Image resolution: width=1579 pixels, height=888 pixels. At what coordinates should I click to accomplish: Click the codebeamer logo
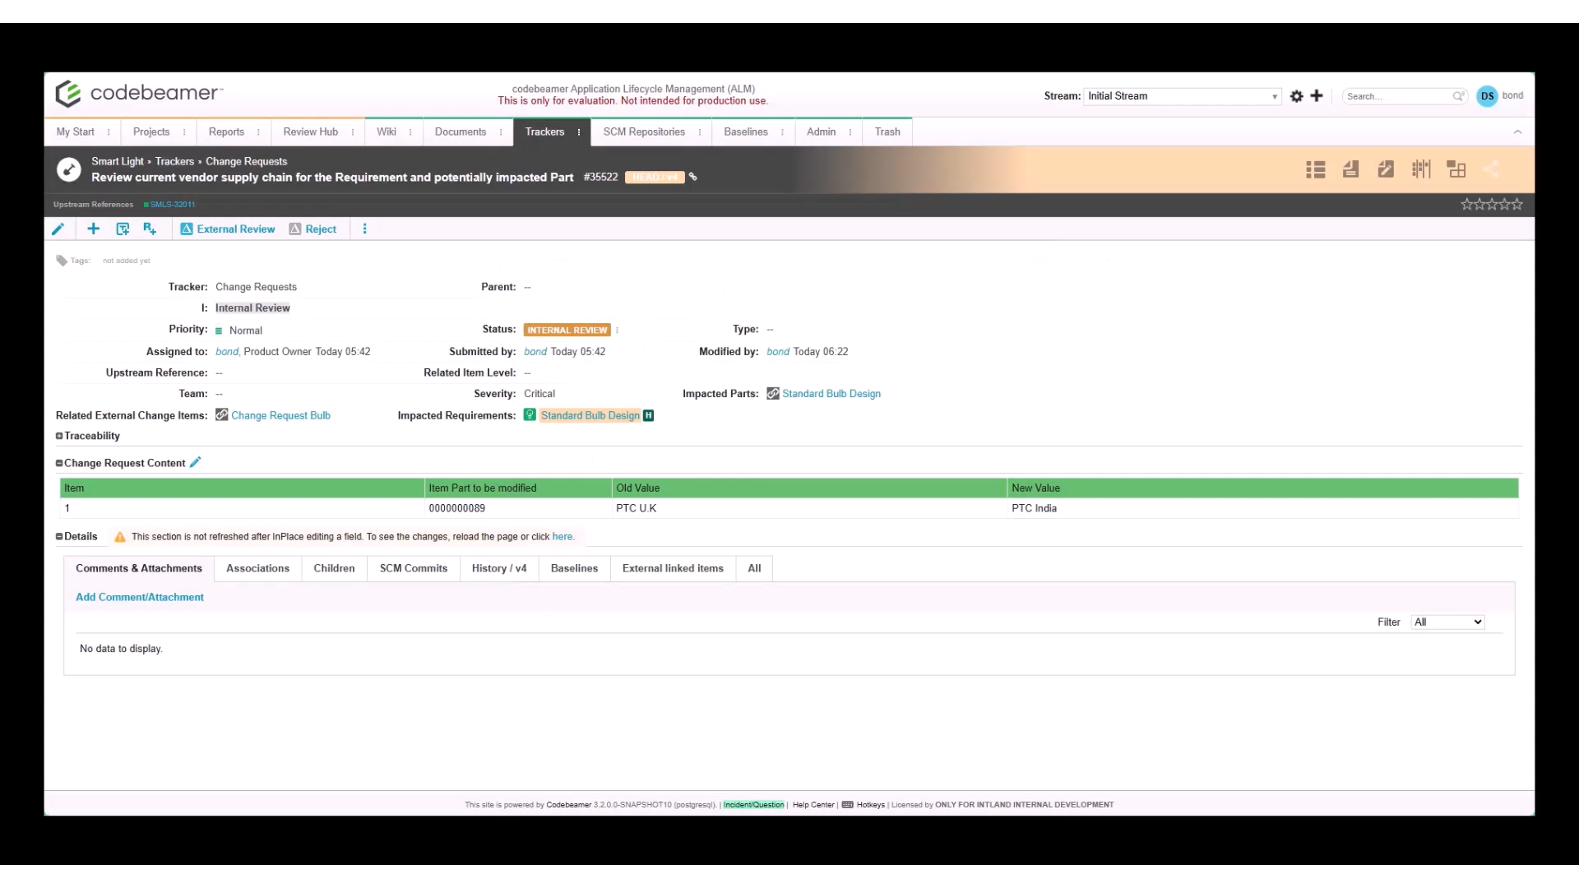[138, 93]
